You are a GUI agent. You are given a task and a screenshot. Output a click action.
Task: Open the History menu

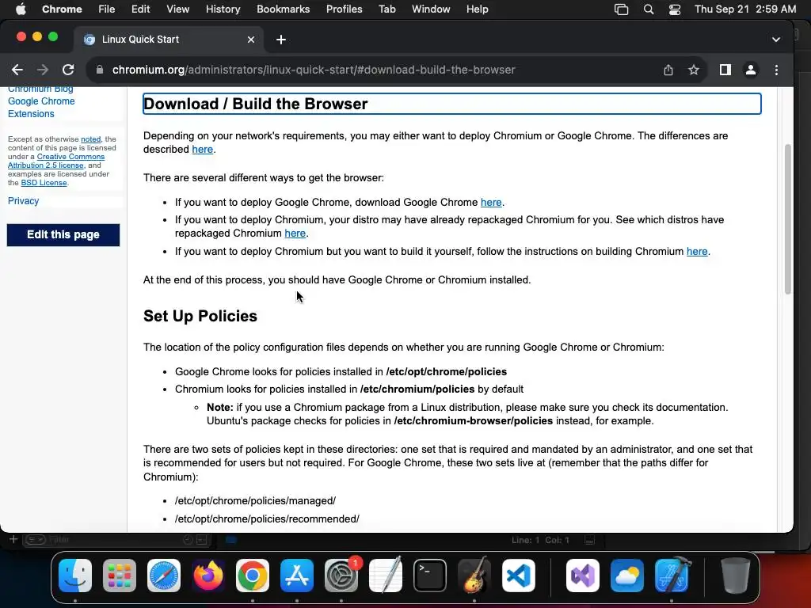coord(223,9)
